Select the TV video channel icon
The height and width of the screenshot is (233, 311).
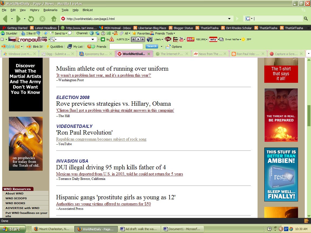[x=103, y=33]
